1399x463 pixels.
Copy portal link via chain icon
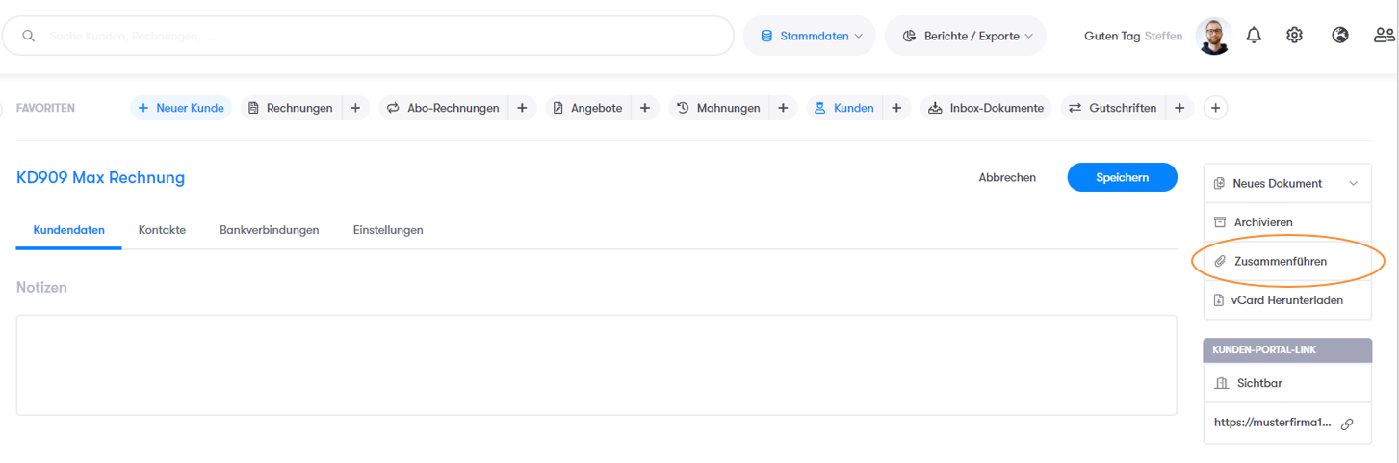pyautogui.click(x=1347, y=424)
